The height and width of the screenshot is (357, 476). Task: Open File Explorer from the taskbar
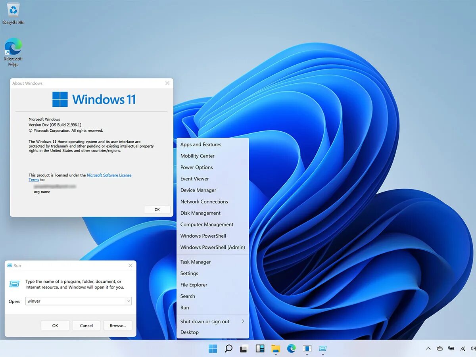tap(276, 348)
